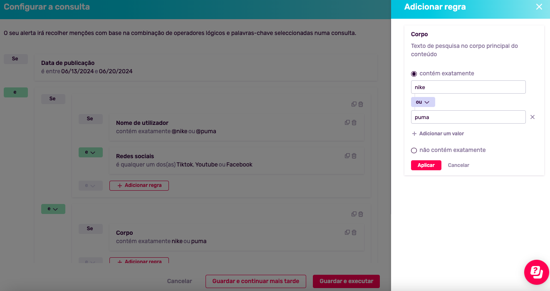Image resolution: width=550 pixels, height=291 pixels.
Task: Duplicate the first rule group
Action: coord(354,104)
